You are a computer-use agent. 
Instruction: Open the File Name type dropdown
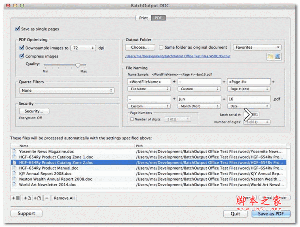pyautogui.click(x=149, y=89)
